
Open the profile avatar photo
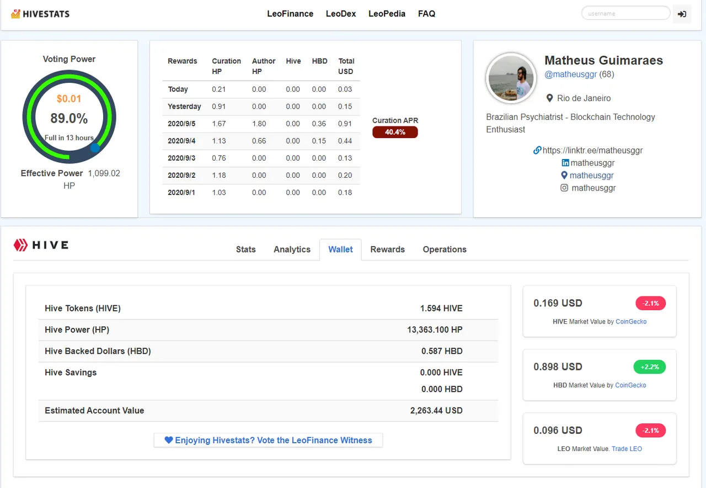pos(511,78)
